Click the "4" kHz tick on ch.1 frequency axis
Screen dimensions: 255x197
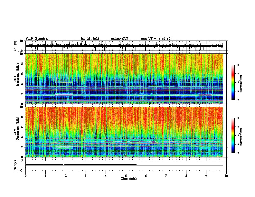coord(22,84)
